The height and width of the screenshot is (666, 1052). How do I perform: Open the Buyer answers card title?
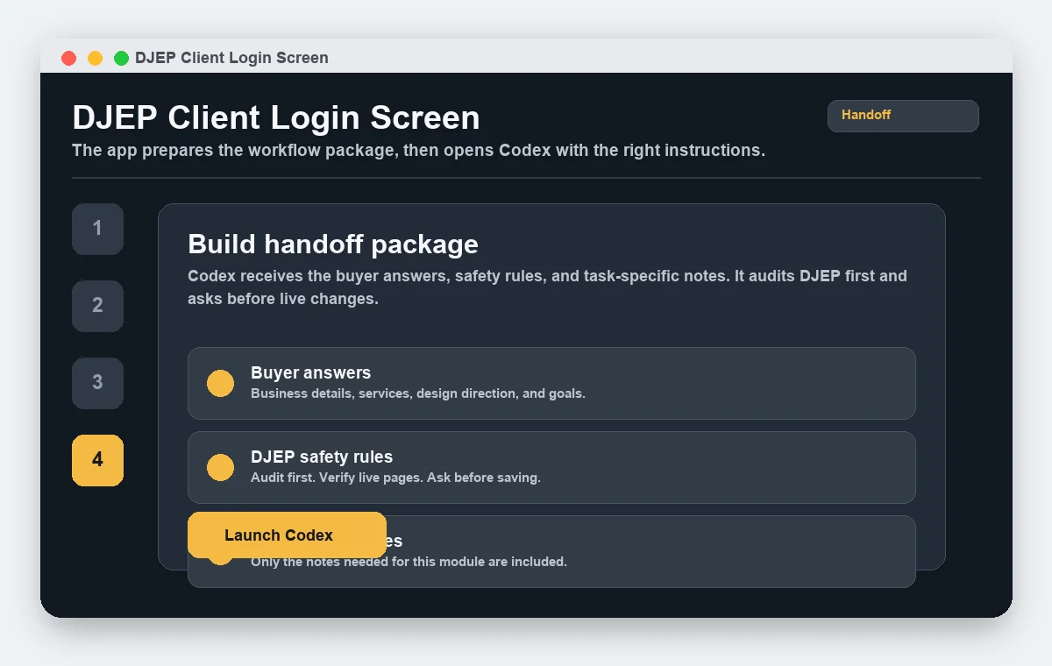pyautogui.click(x=310, y=372)
